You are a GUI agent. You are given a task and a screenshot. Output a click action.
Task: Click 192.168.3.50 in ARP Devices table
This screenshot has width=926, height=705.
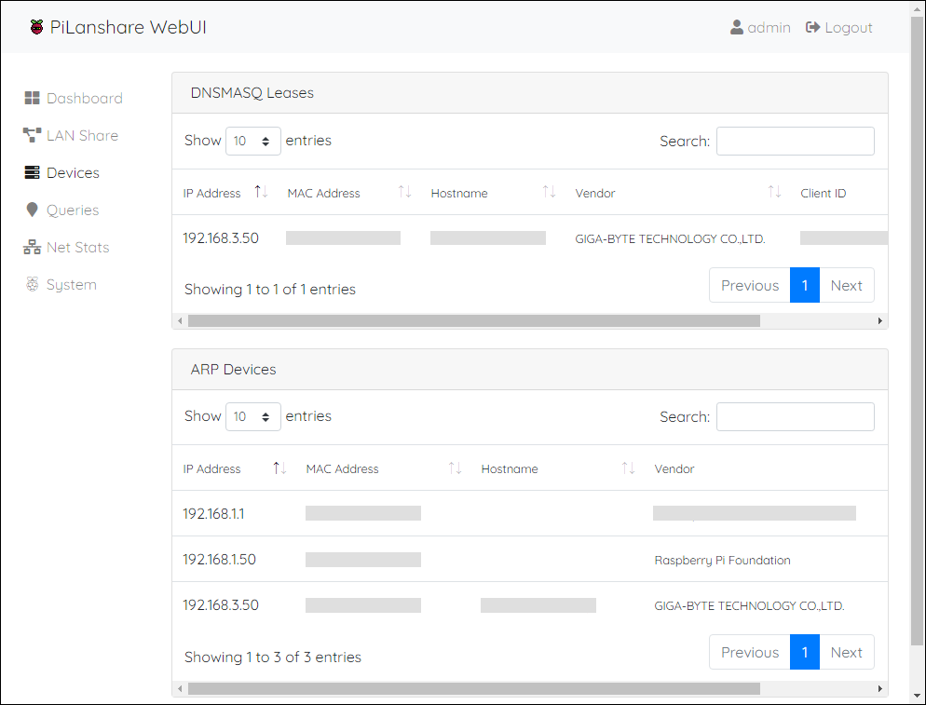pyautogui.click(x=220, y=604)
